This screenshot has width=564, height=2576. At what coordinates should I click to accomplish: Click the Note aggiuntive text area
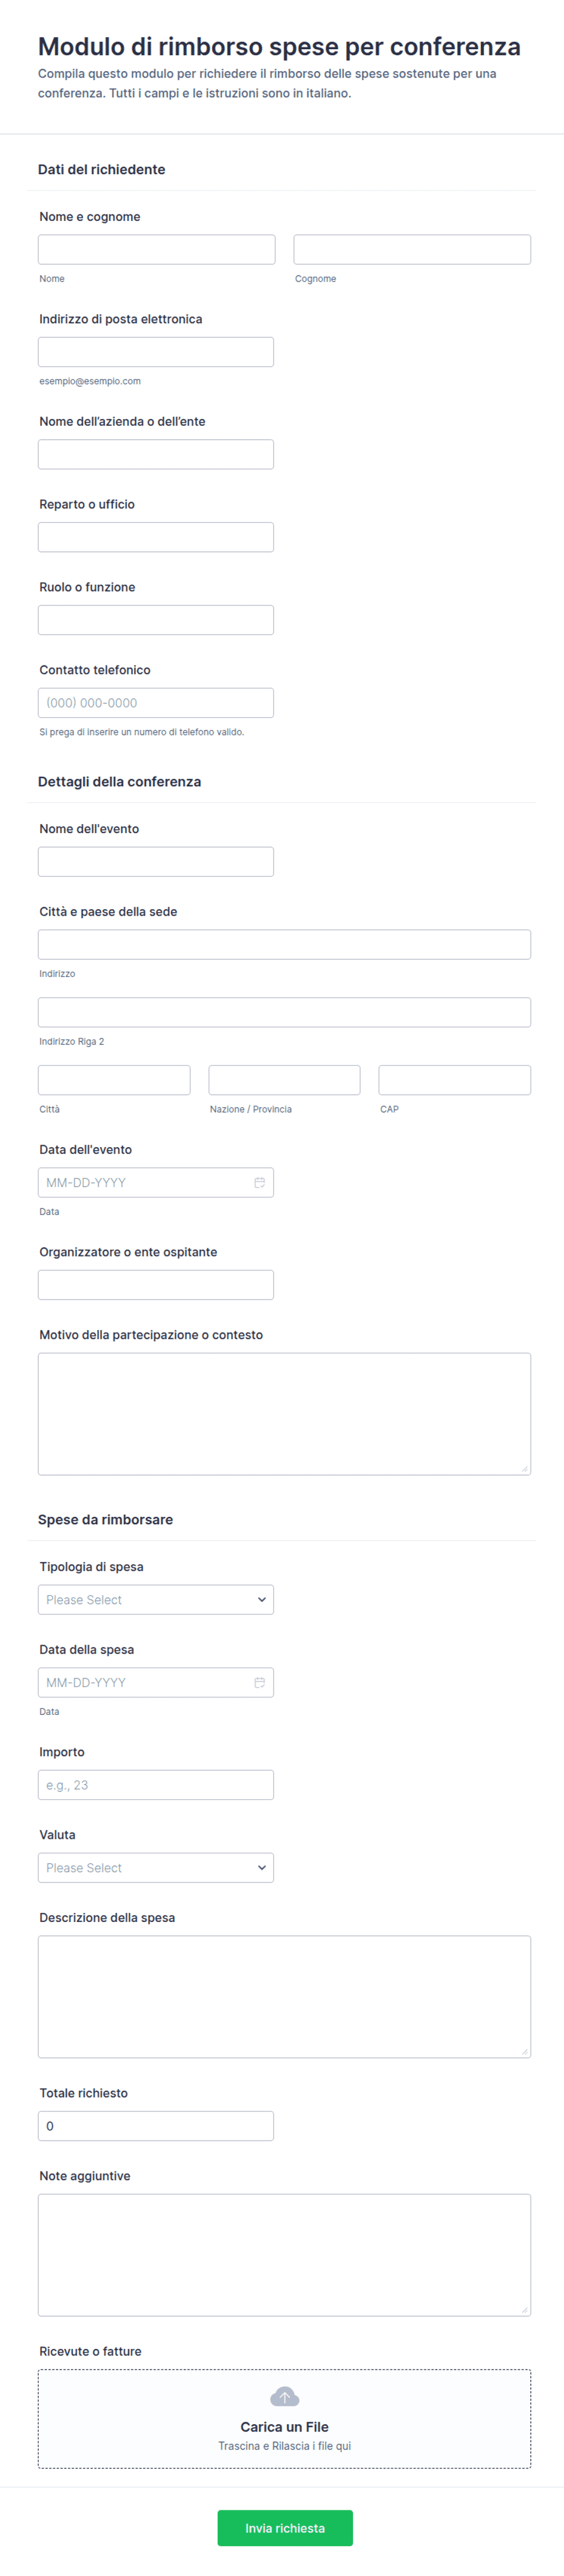click(x=284, y=2254)
